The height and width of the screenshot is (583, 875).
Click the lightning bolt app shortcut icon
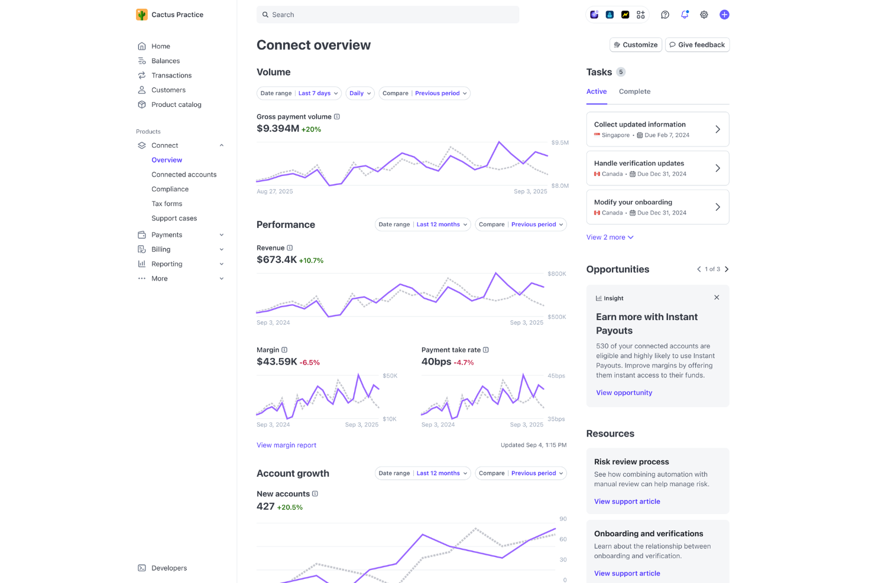click(x=625, y=14)
